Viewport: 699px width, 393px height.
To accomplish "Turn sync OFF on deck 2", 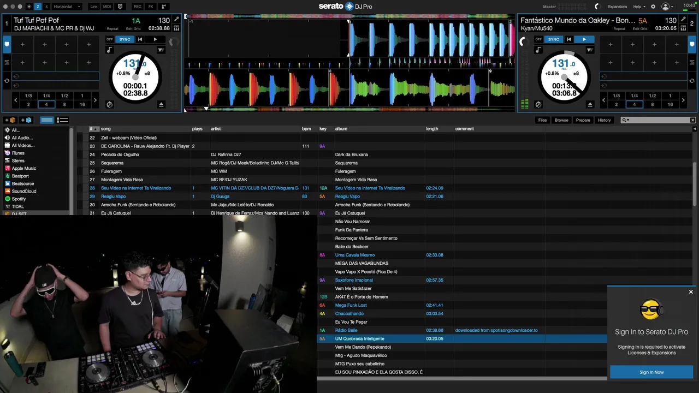I will (x=538, y=39).
